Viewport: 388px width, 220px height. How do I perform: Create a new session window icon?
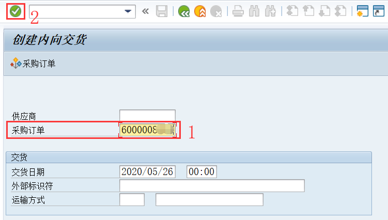point(362,11)
